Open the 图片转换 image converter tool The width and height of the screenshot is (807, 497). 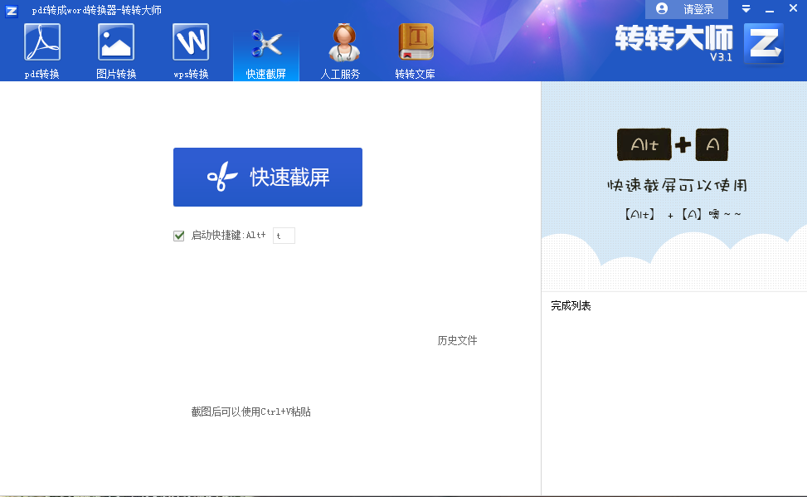(115, 48)
